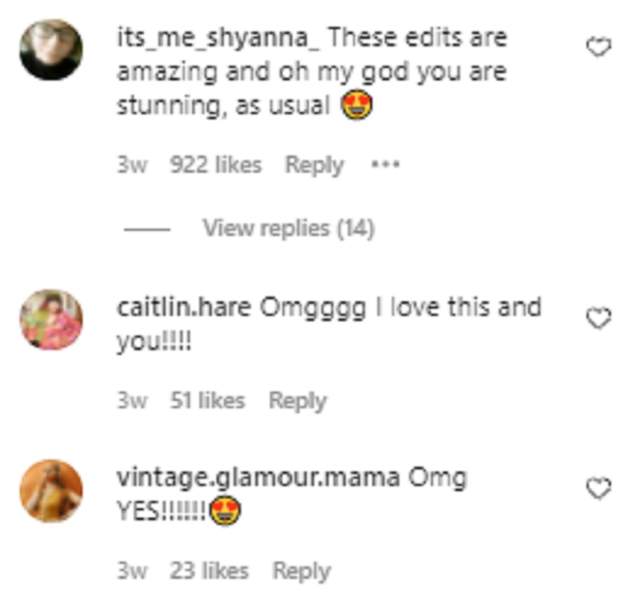Like the its_me_shyanna_ comment with the heart

tap(598, 48)
